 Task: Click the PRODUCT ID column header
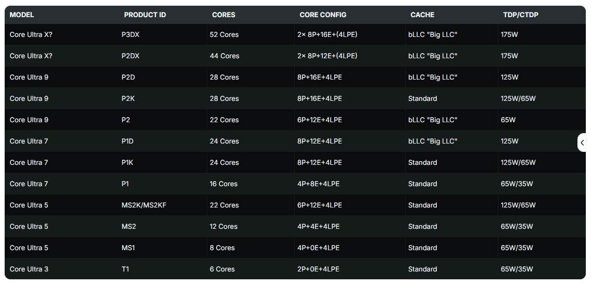(145, 15)
